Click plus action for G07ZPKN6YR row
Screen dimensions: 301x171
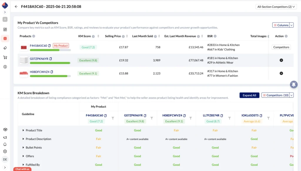click(x=281, y=60)
